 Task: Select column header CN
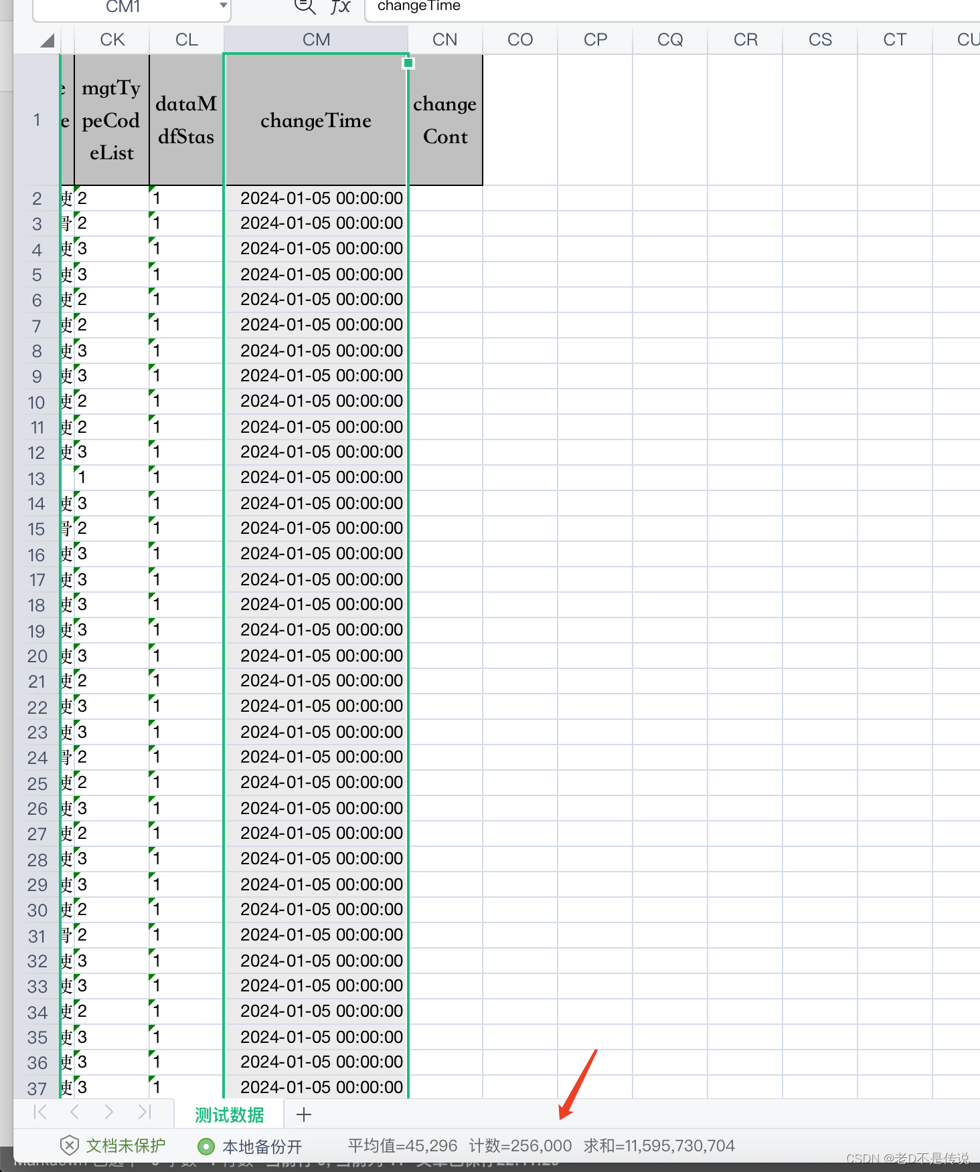445,39
